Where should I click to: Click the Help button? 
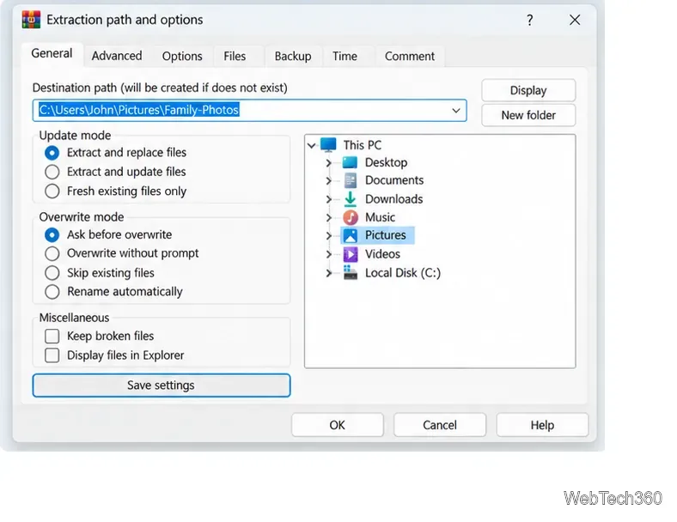tap(542, 425)
